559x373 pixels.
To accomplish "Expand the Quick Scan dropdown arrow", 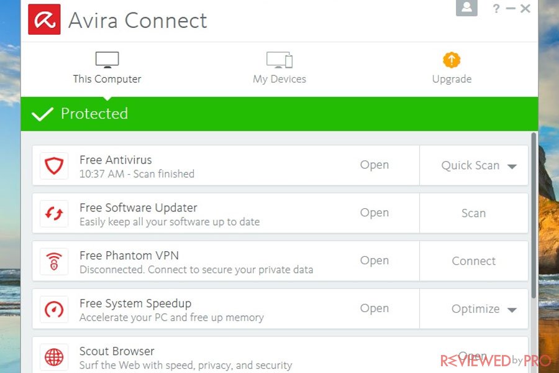I will pyautogui.click(x=512, y=167).
